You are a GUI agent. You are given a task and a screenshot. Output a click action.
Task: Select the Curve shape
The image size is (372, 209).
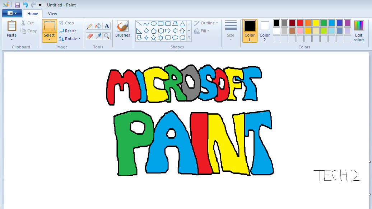(147, 23)
